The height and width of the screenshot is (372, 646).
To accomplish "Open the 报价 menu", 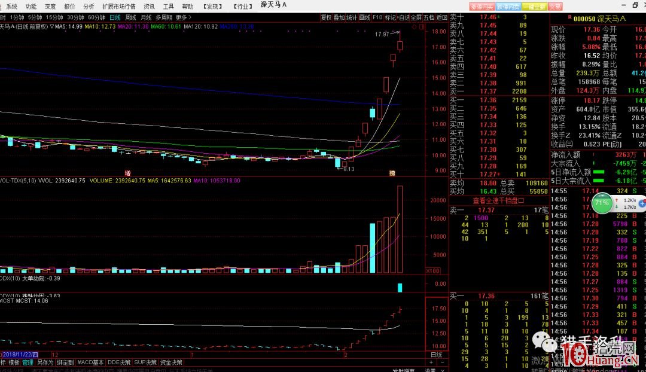I will tap(69, 6).
